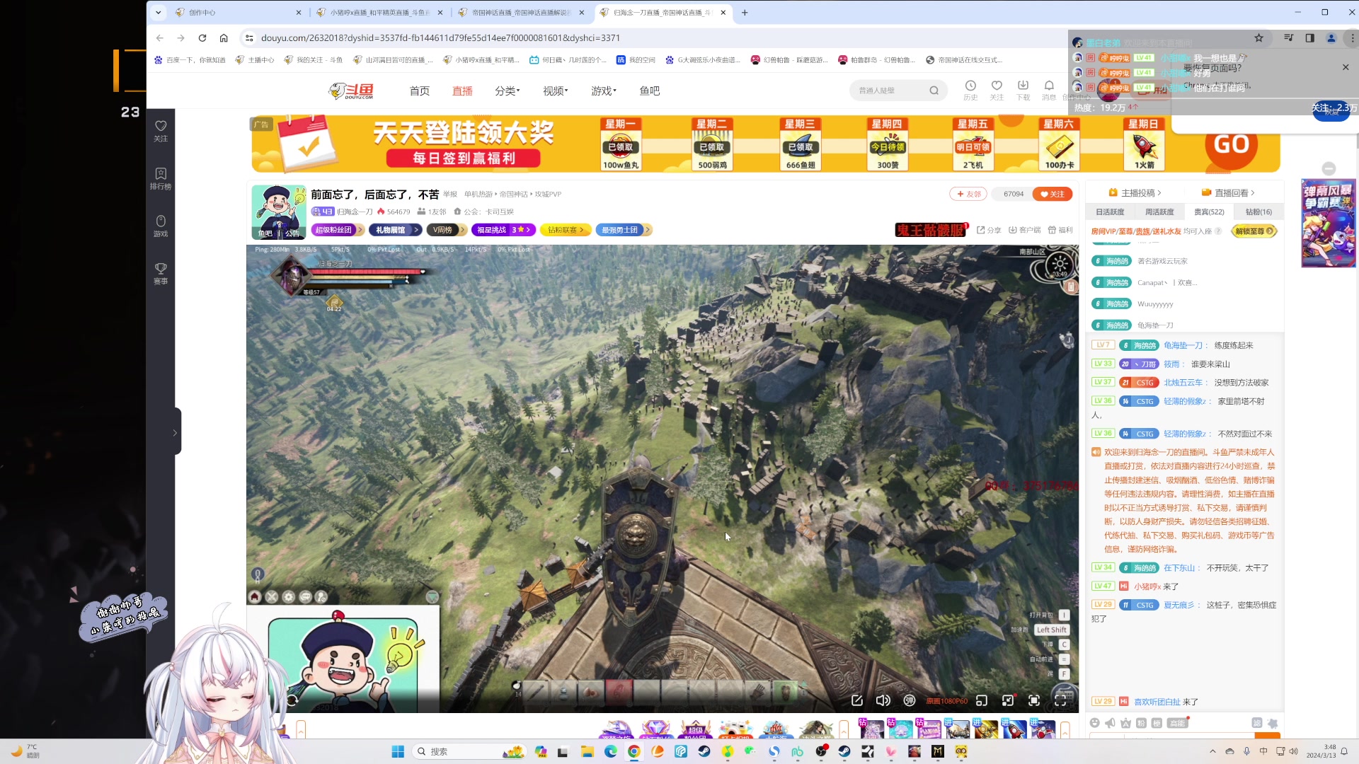Viewport: 1359px width, 764px height.
Task: Open picture-in-picture mini window from player controls
Action: [982, 700]
